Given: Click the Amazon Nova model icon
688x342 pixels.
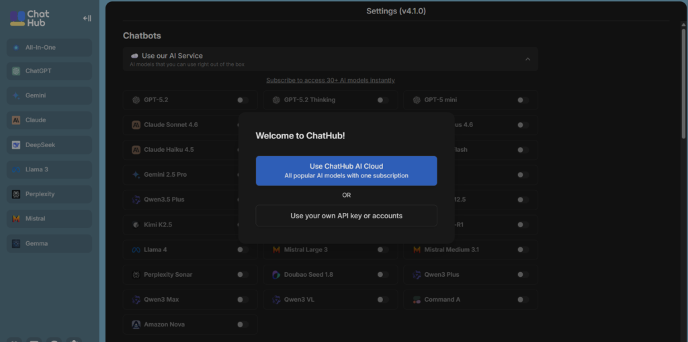Looking at the screenshot, I should [x=136, y=325].
